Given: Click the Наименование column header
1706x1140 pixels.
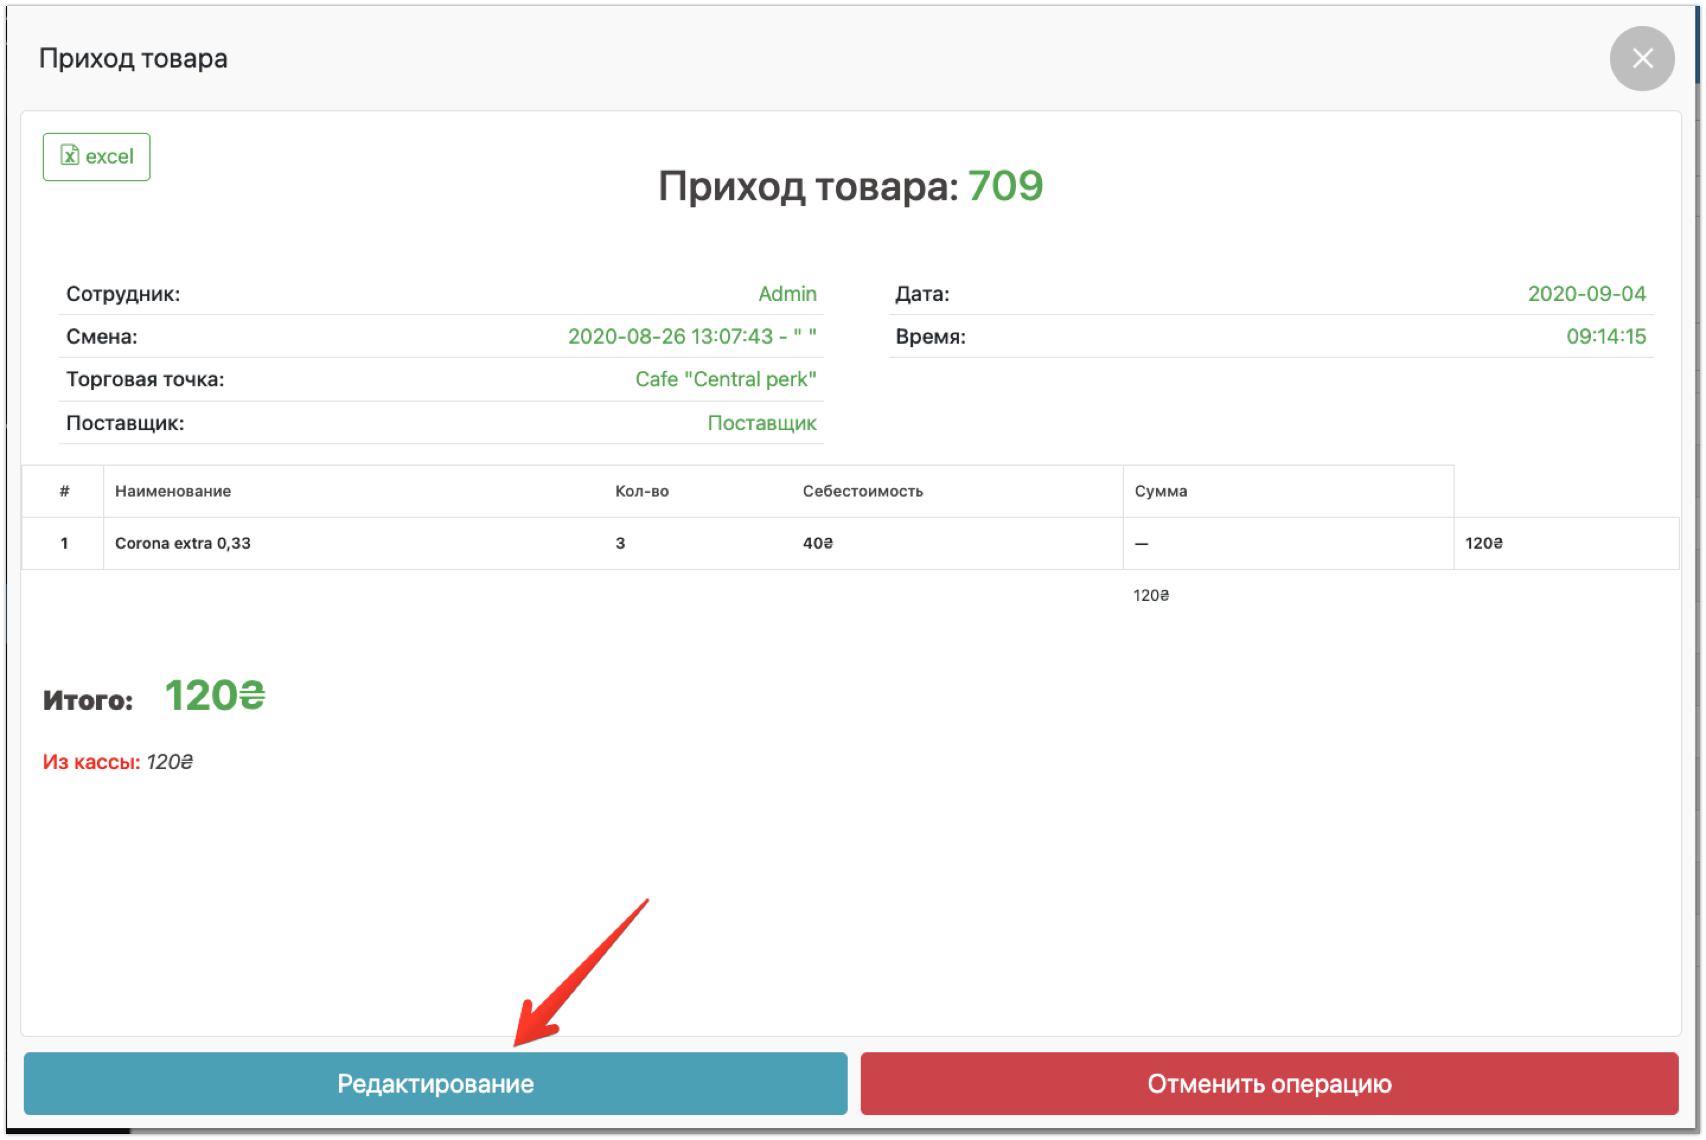Looking at the screenshot, I should [173, 491].
